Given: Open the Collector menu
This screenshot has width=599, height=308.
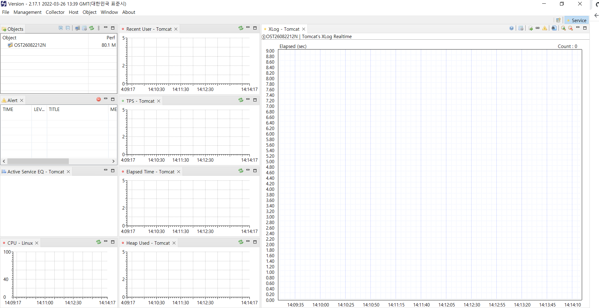Looking at the screenshot, I should (55, 12).
